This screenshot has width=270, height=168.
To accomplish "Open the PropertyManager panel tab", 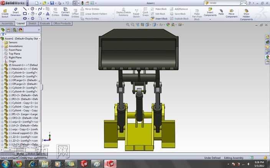I will tap(8, 30).
